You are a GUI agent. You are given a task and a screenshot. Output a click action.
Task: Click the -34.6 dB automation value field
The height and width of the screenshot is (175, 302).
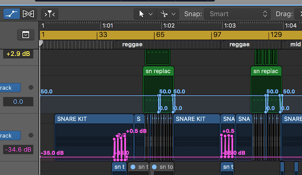tap(18, 149)
